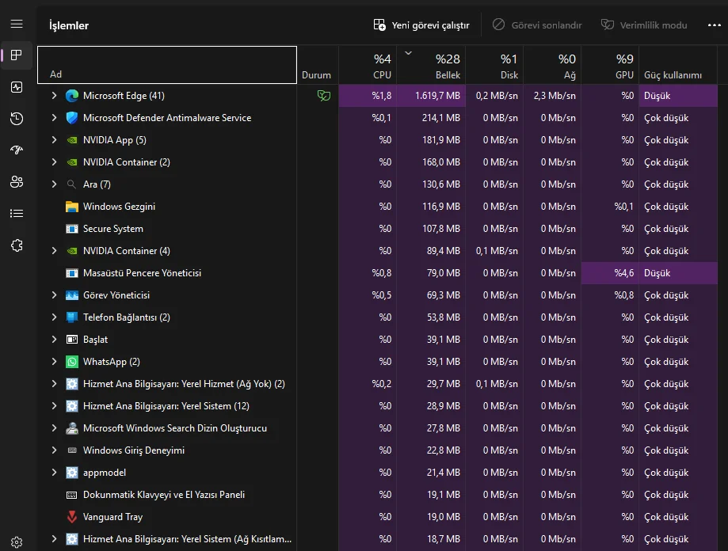The height and width of the screenshot is (551, 728).
Task: Expand Telefon Bağlantısı (2) process group
Action: [x=55, y=317]
